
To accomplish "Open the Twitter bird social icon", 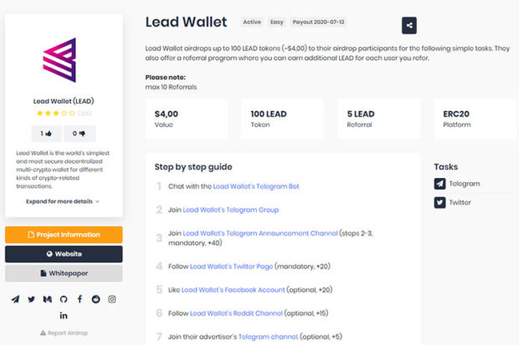I will tap(31, 299).
